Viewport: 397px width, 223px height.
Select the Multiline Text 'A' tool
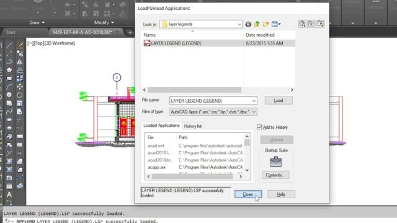(9, 195)
